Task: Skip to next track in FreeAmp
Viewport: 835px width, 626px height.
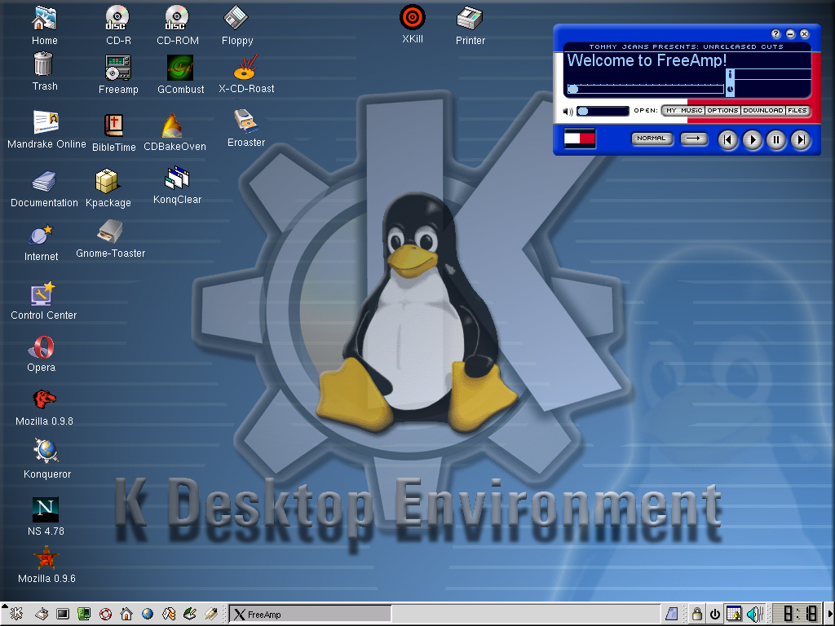Action: 801,140
